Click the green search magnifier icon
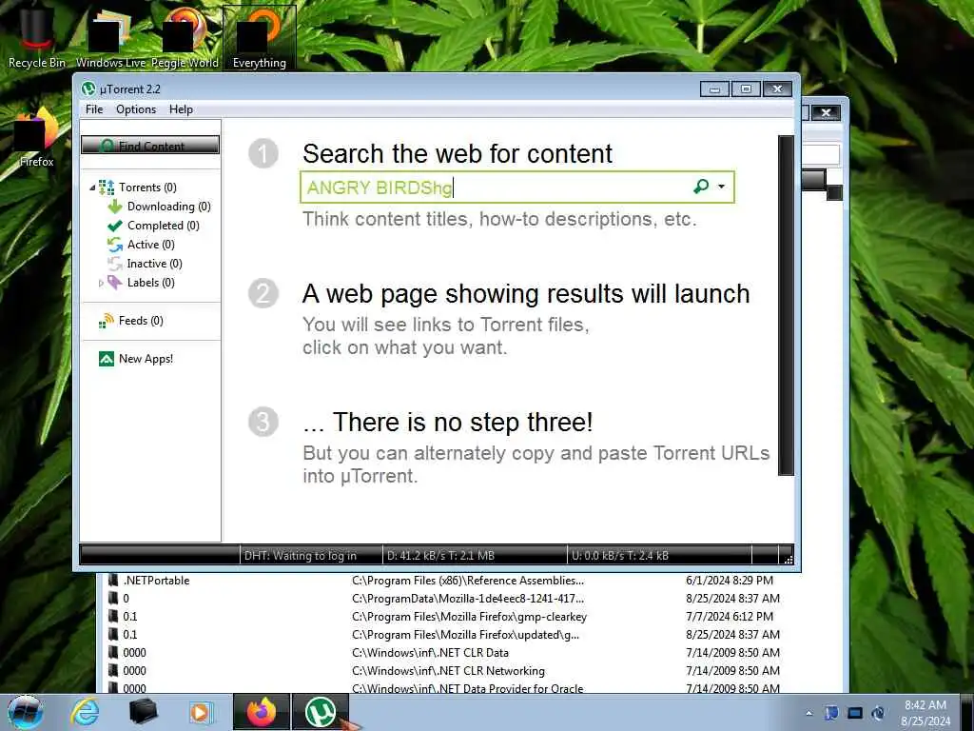974x731 pixels. point(701,187)
